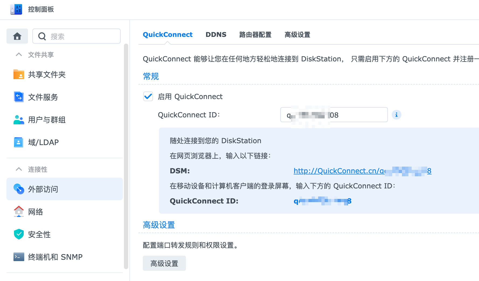This screenshot has height=281, width=479.
Task: Select User & Group (用户与群组) icon
Action: 19,120
